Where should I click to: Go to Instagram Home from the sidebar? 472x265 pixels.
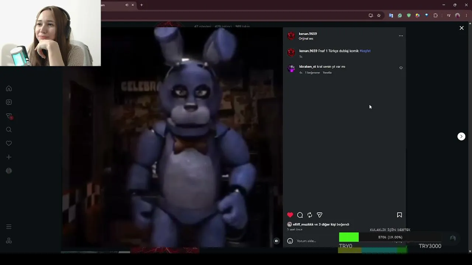tap(9, 88)
